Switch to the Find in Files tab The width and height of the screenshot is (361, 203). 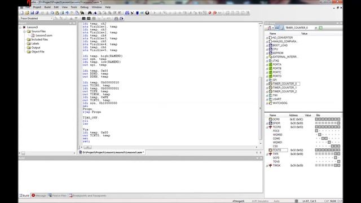(58, 196)
